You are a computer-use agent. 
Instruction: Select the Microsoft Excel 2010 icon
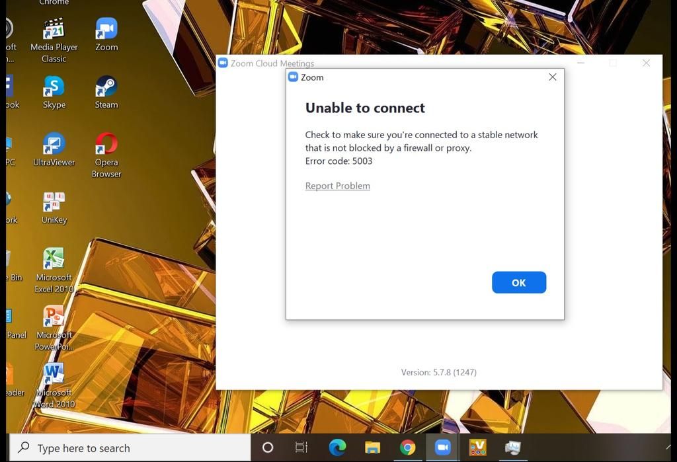54,270
